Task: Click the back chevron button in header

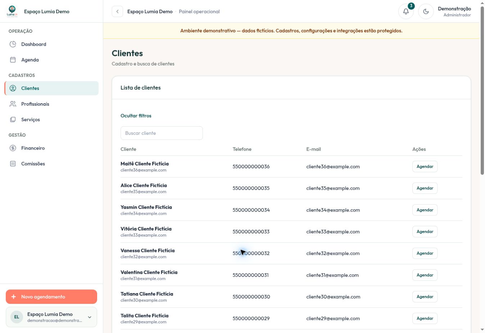Action: 117,12
